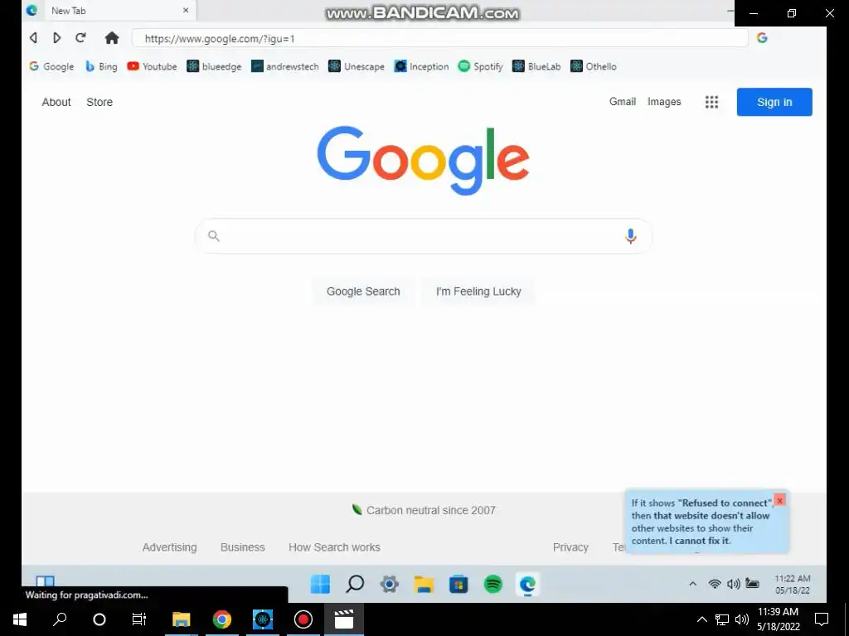Close the New Tab tab
The width and height of the screenshot is (849, 636).
186,10
